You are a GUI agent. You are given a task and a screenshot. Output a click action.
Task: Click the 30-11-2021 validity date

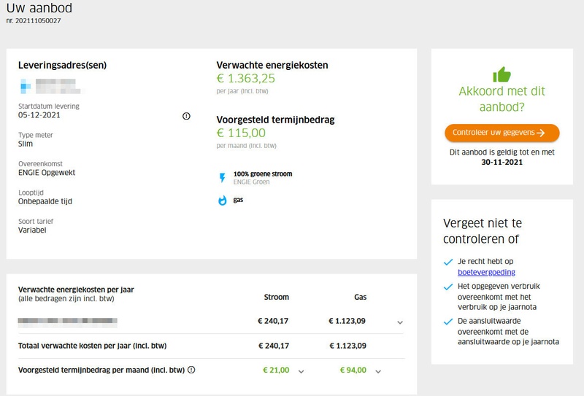pos(502,163)
